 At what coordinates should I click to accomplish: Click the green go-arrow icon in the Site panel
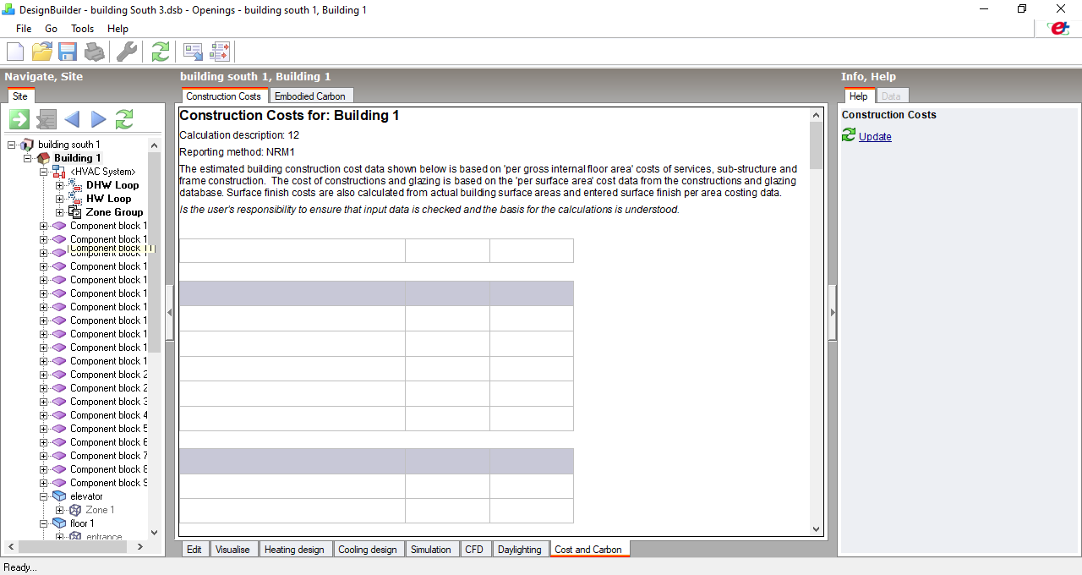(x=19, y=119)
